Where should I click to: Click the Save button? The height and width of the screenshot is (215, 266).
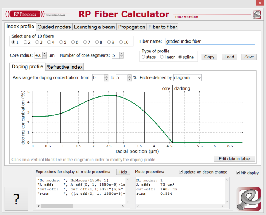[249, 57]
